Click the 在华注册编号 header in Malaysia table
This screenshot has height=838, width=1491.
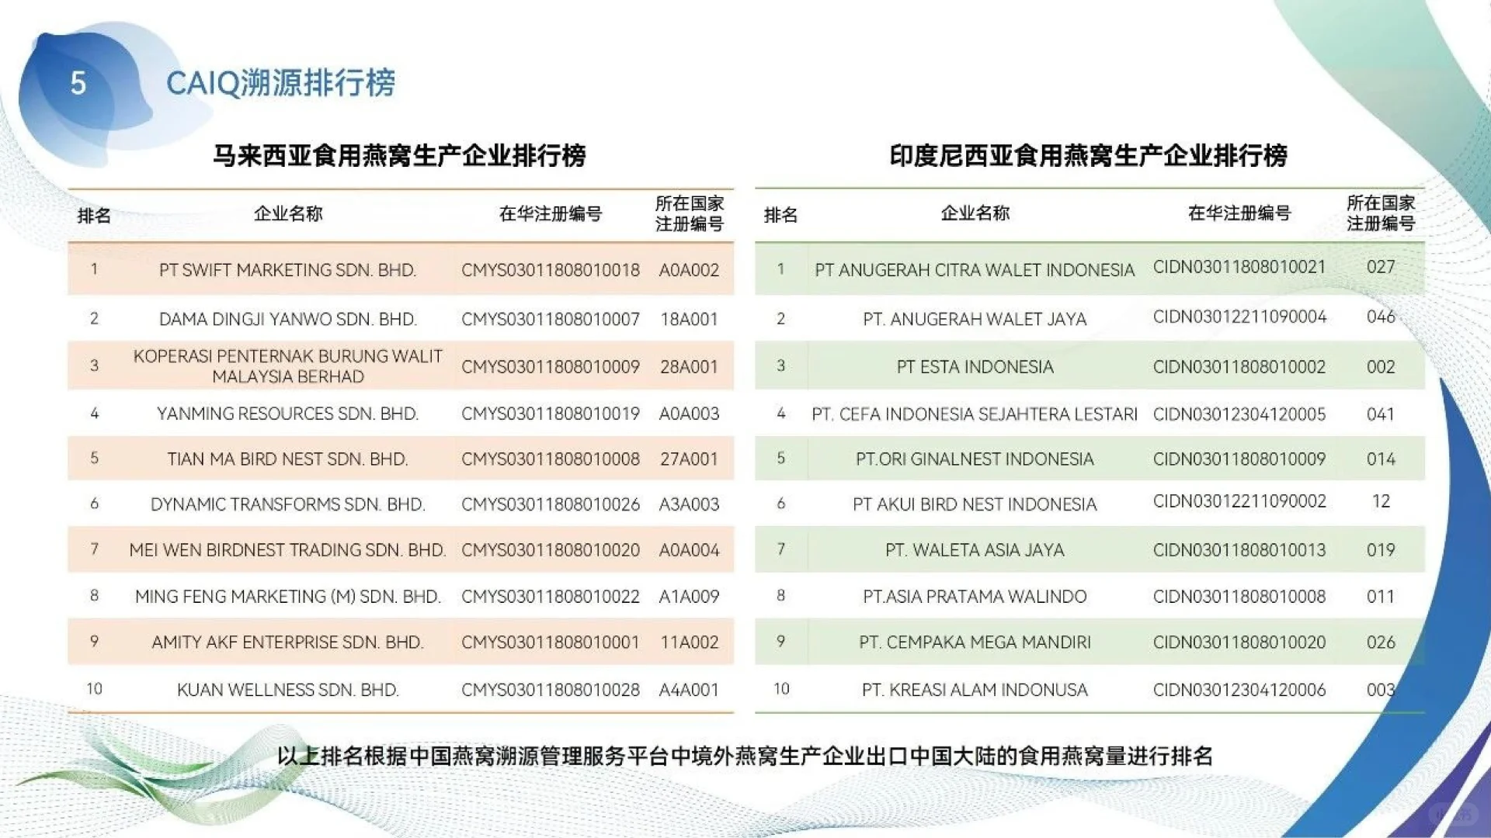550,213
